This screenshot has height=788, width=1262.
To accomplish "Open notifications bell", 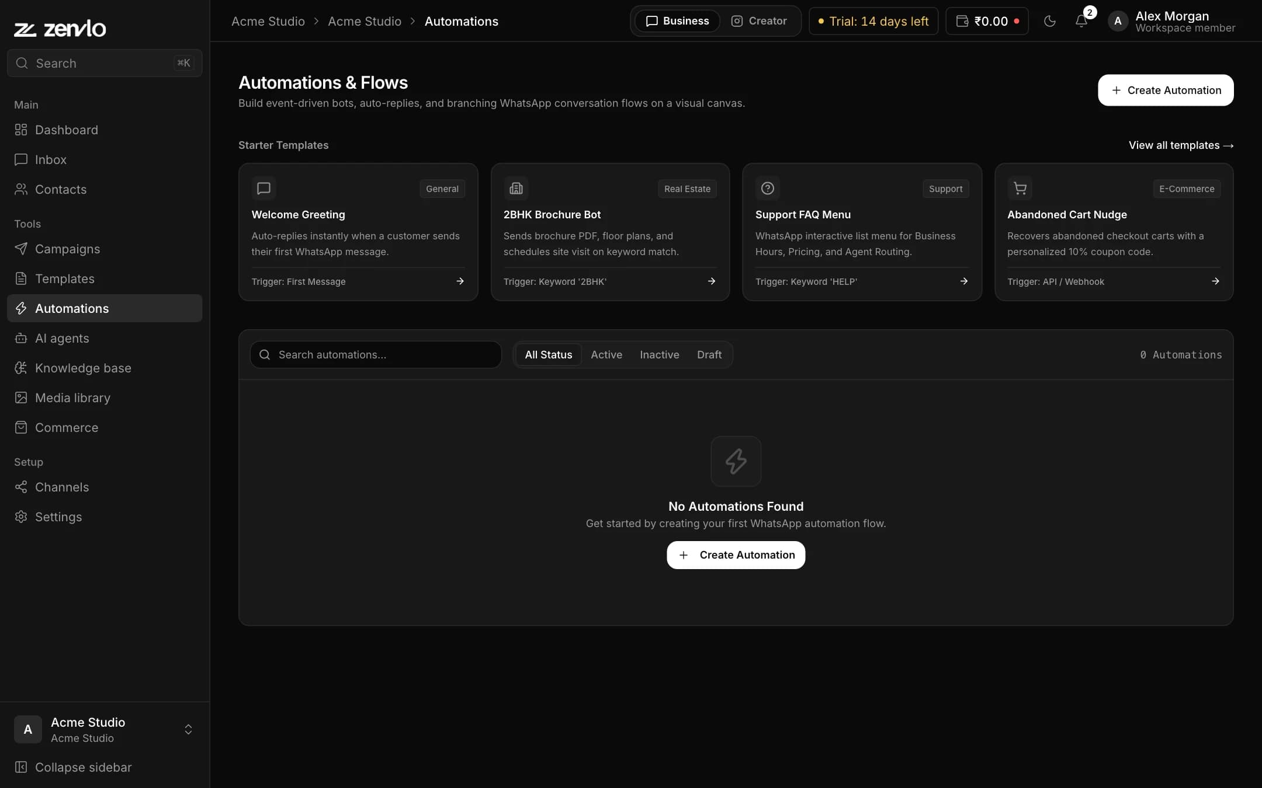I will 1081,21.
